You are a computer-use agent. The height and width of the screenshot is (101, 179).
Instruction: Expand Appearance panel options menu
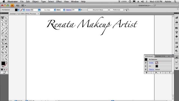172,56
